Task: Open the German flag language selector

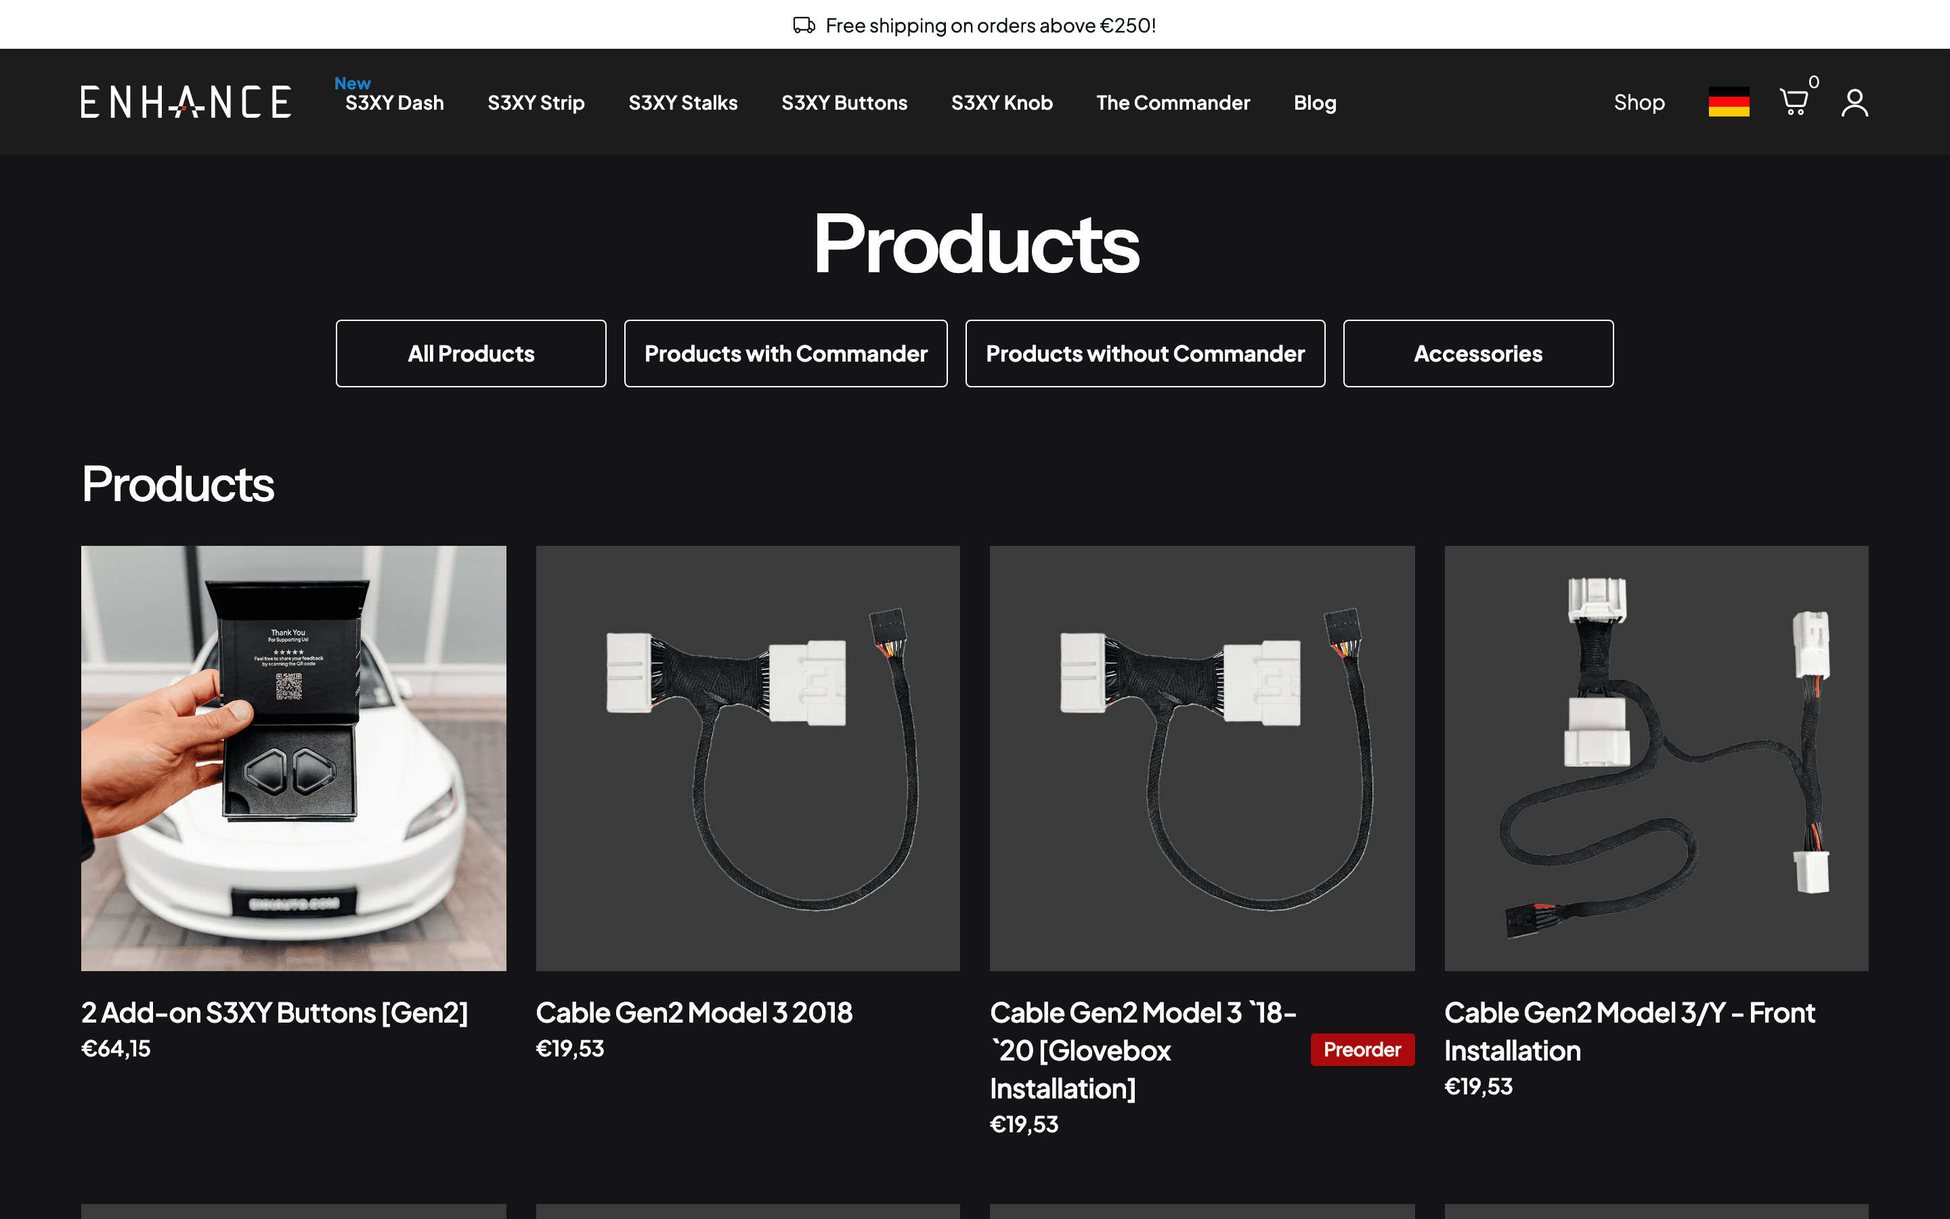Action: pos(1729,102)
